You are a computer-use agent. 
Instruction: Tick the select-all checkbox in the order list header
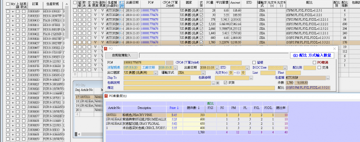(8, 4)
